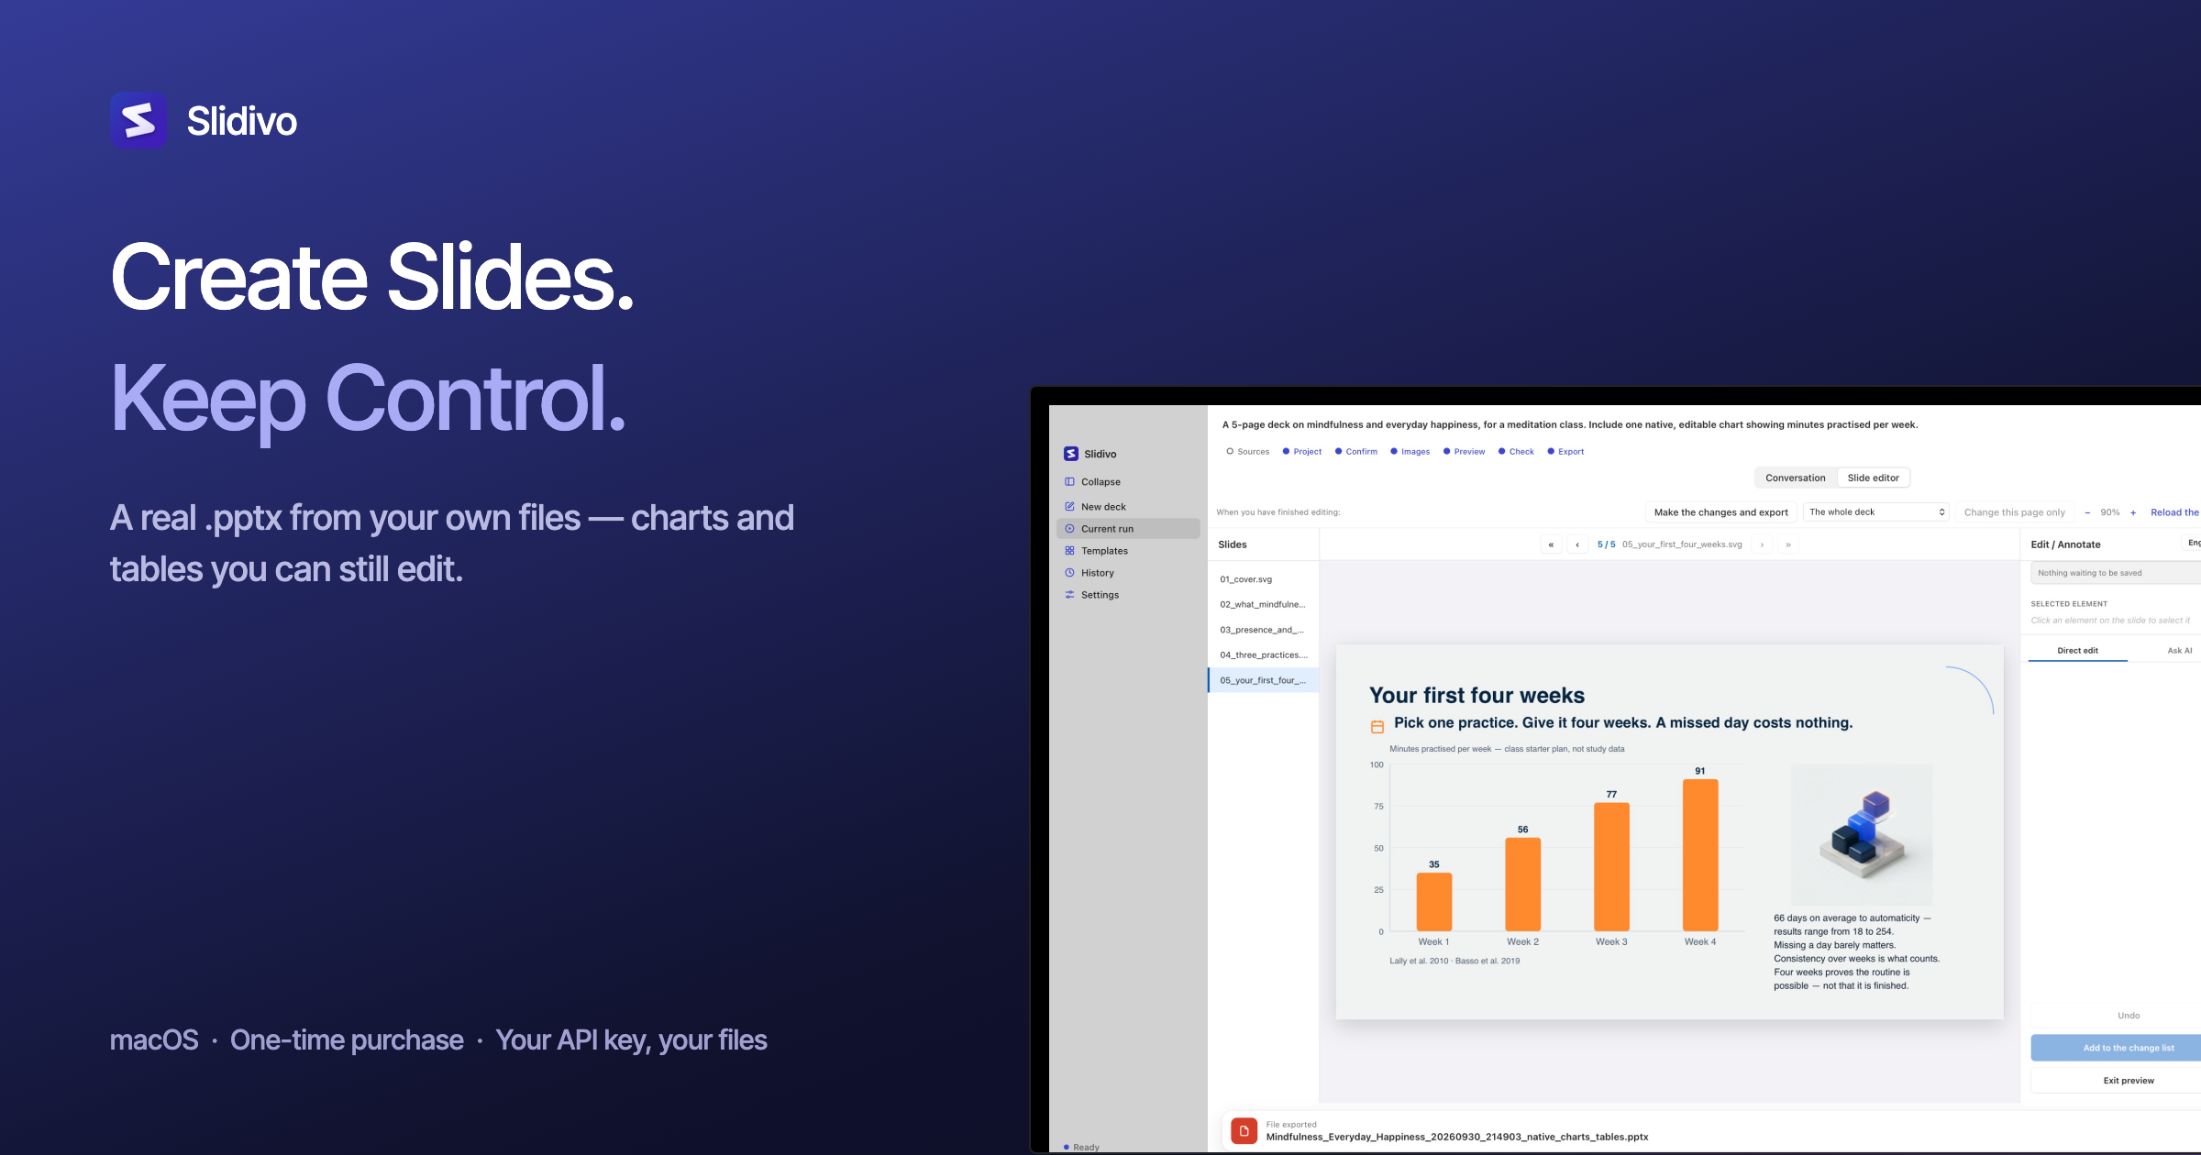Screen dimensions: 2201x1155
Task: Click the calendar icon on the slide
Action: (1377, 726)
